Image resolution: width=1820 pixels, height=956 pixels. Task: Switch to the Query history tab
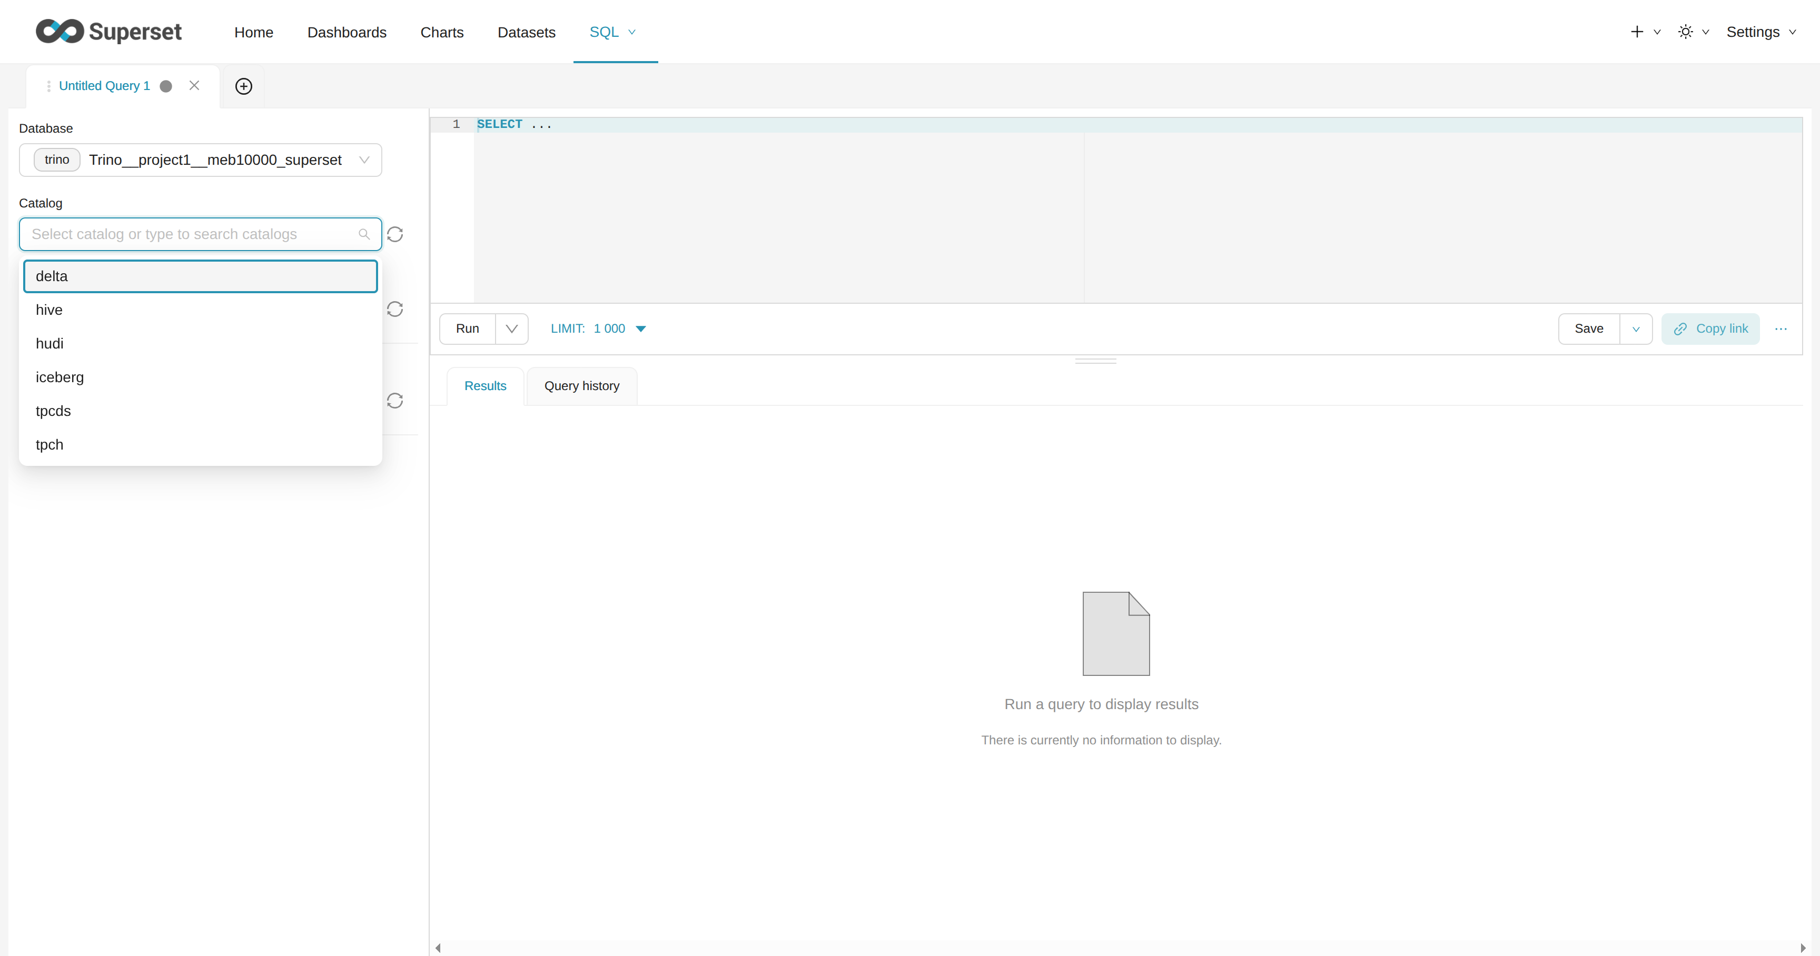(581, 386)
